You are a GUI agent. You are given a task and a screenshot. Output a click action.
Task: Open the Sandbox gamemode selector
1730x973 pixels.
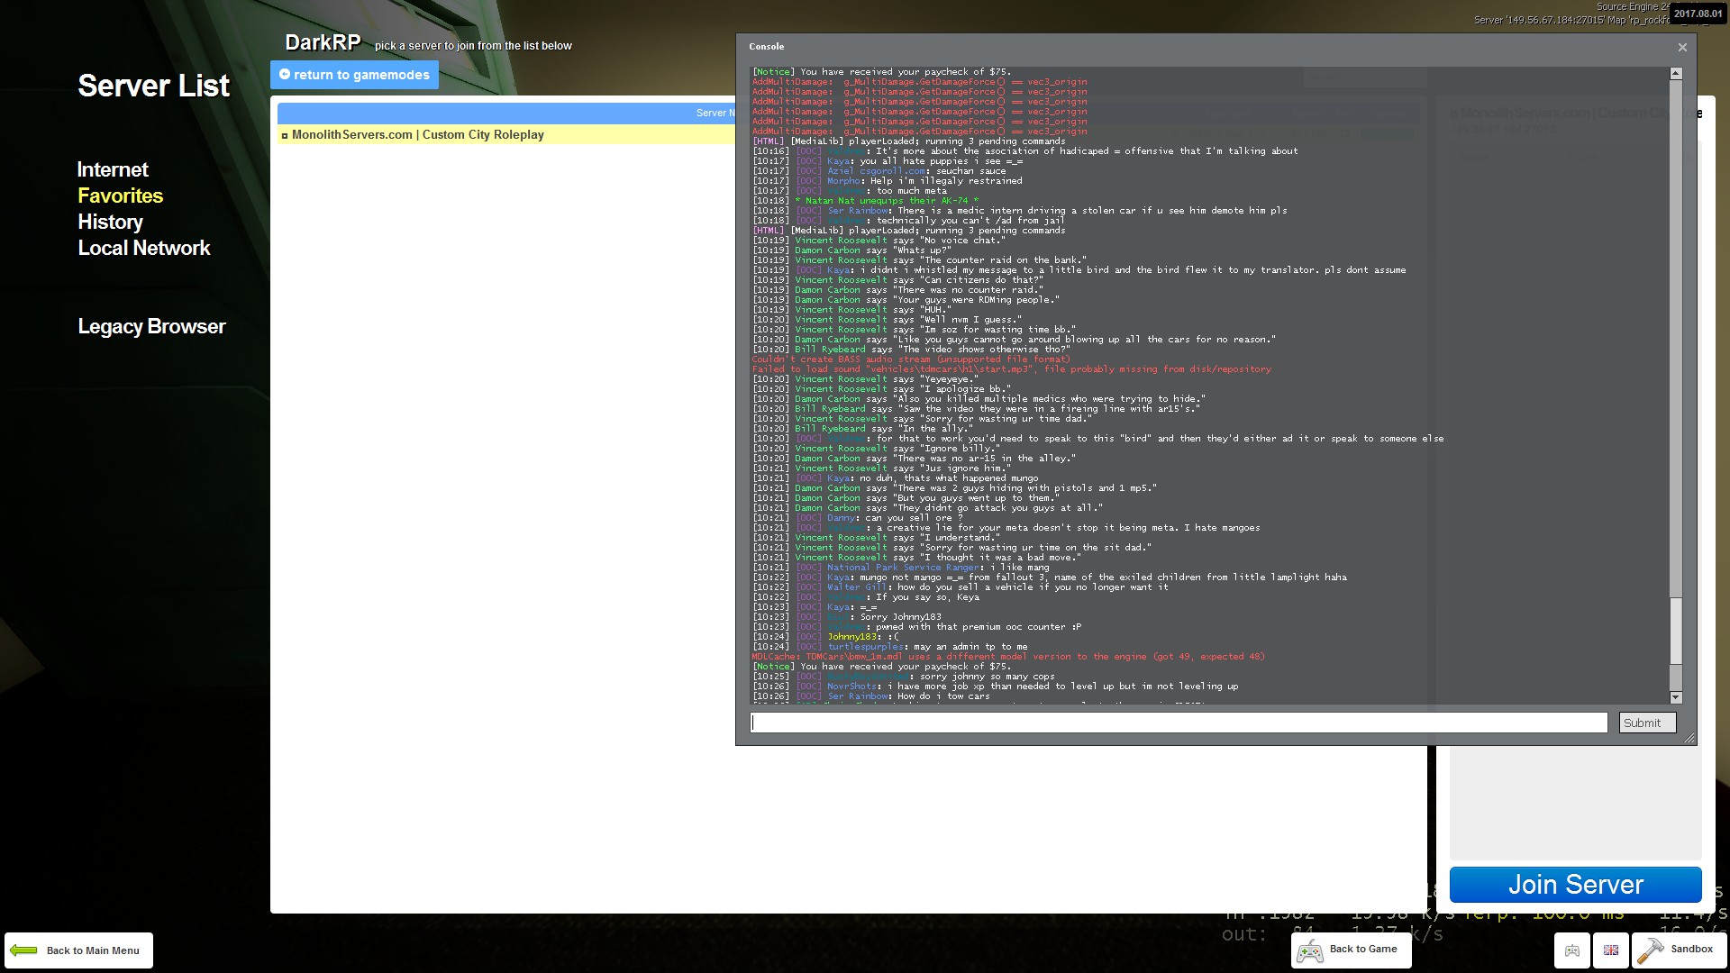[1677, 950]
